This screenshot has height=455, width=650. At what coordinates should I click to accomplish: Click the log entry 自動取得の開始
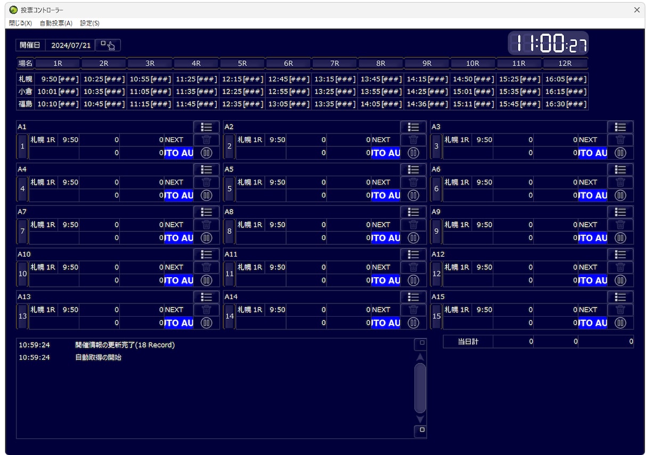pyautogui.click(x=98, y=358)
